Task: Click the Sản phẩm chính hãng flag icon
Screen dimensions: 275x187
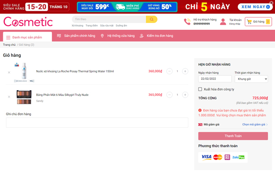Action: point(59,36)
